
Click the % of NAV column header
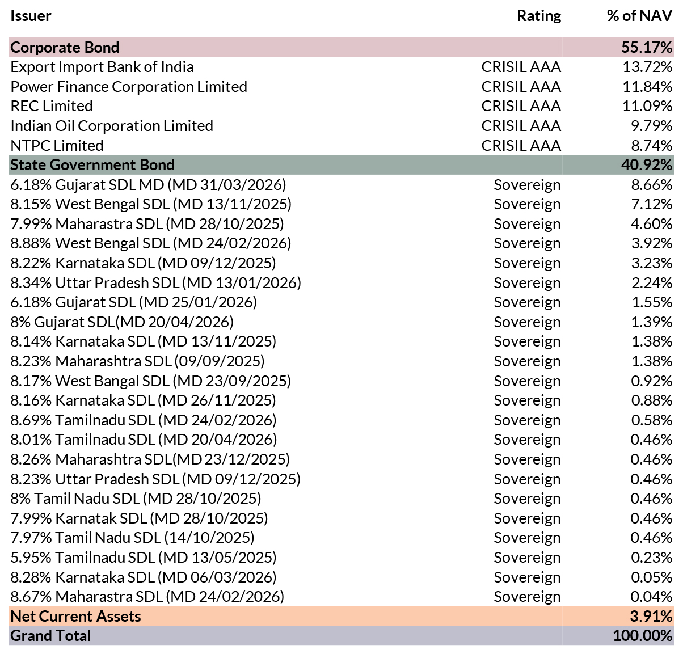(x=639, y=15)
